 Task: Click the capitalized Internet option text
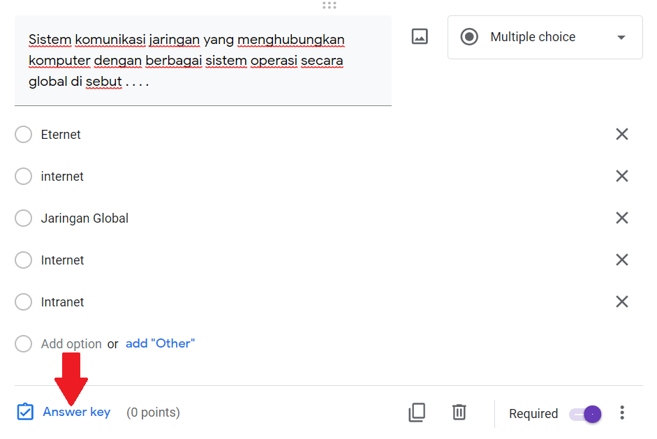(x=62, y=260)
